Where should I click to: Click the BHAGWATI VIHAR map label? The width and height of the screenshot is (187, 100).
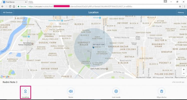(x=158, y=45)
